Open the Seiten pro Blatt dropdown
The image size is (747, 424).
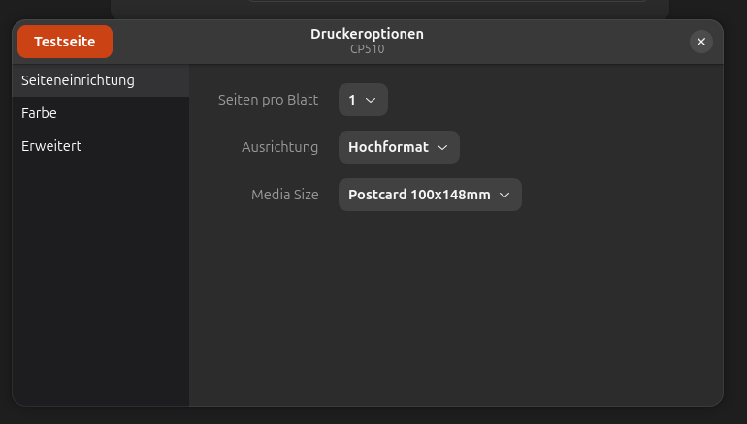click(363, 100)
